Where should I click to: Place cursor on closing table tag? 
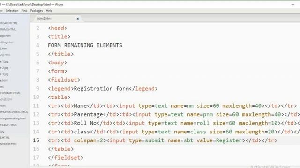60,149
